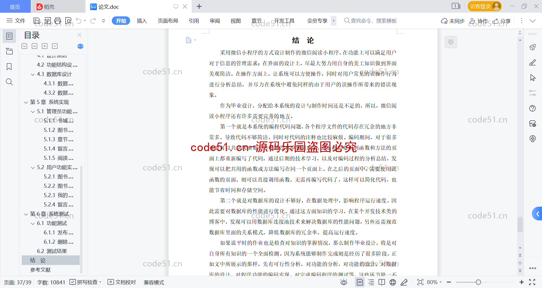This screenshot has width=542, height=288.
Task: Select the pen edit tool in right sidebar
Action: 532,62
